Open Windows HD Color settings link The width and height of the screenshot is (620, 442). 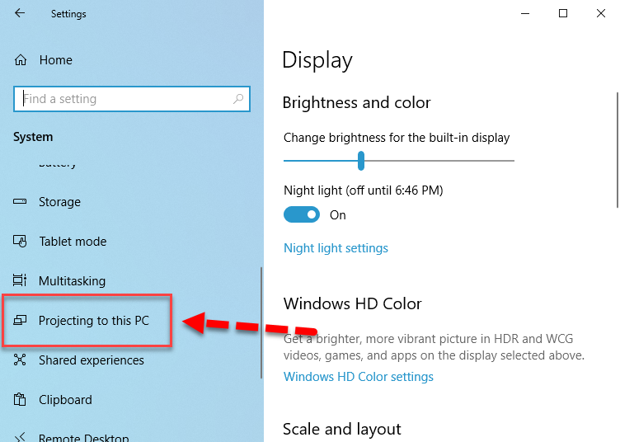tap(358, 377)
